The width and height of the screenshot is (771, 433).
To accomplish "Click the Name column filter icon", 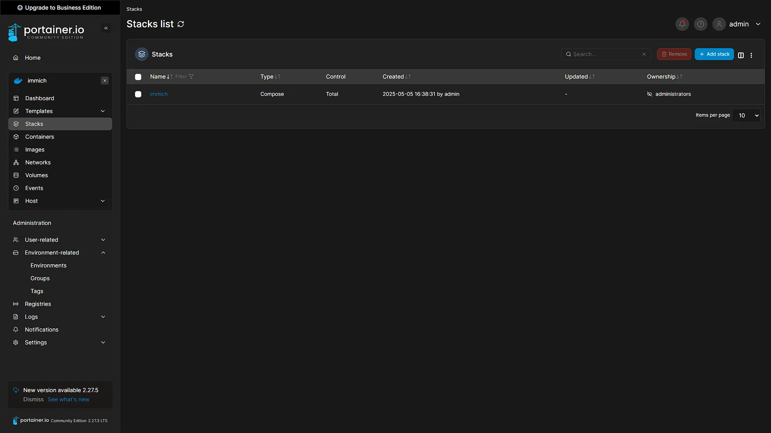I will tap(191, 77).
